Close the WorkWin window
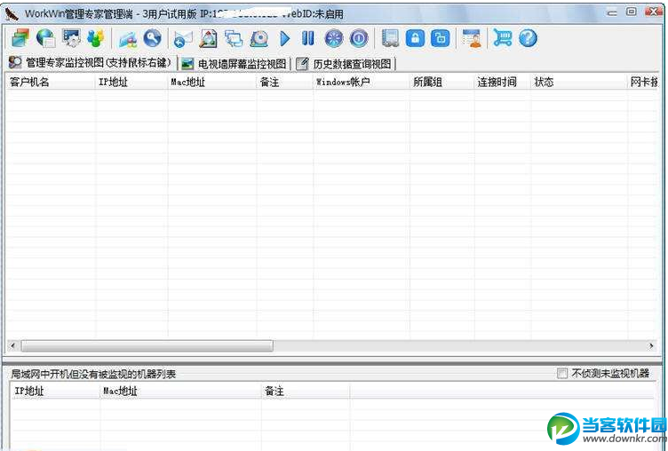 tap(653, 12)
